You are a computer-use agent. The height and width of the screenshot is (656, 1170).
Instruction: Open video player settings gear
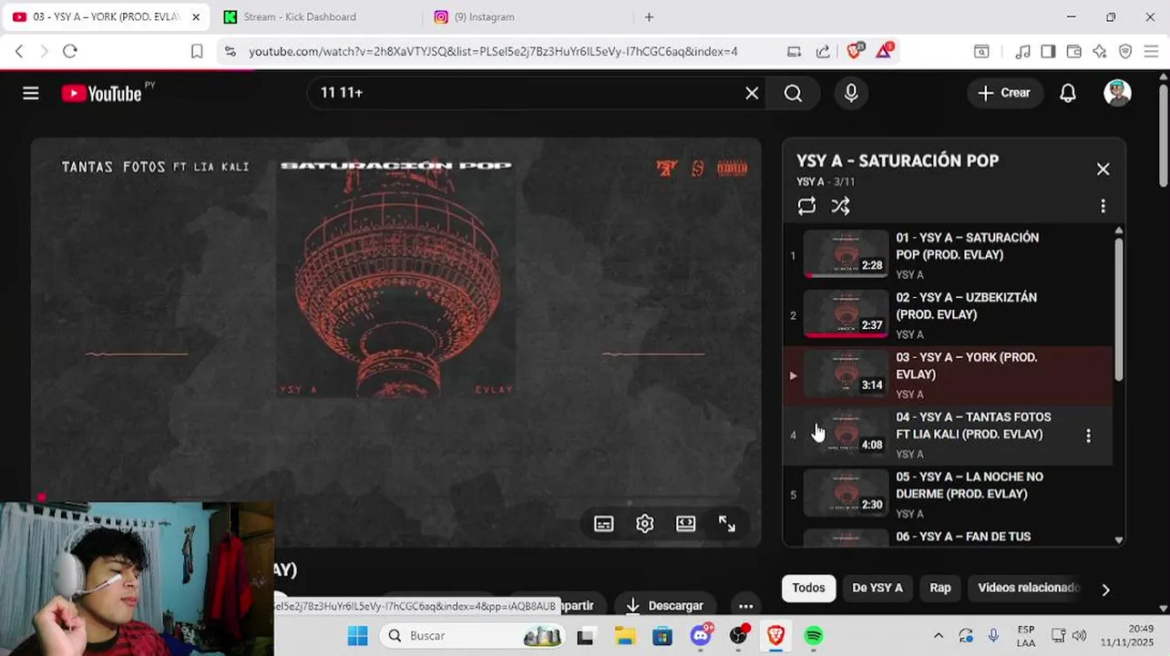[x=645, y=524]
